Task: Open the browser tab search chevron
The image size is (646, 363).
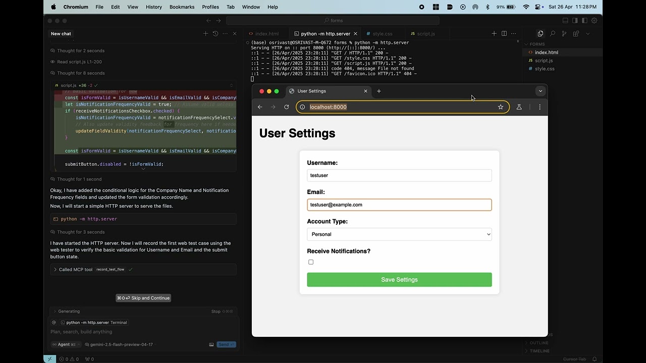Action: click(x=541, y=91)
